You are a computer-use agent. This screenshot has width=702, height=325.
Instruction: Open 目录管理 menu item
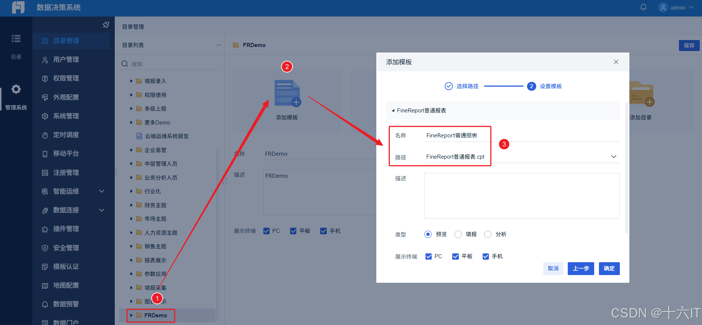pos(71,41)
